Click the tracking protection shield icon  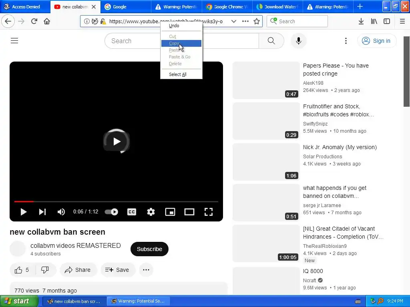coord(95,21)
